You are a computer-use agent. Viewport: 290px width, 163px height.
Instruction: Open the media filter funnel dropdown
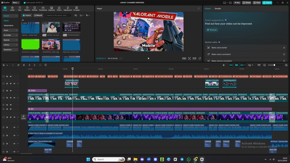tap(88, 15)
